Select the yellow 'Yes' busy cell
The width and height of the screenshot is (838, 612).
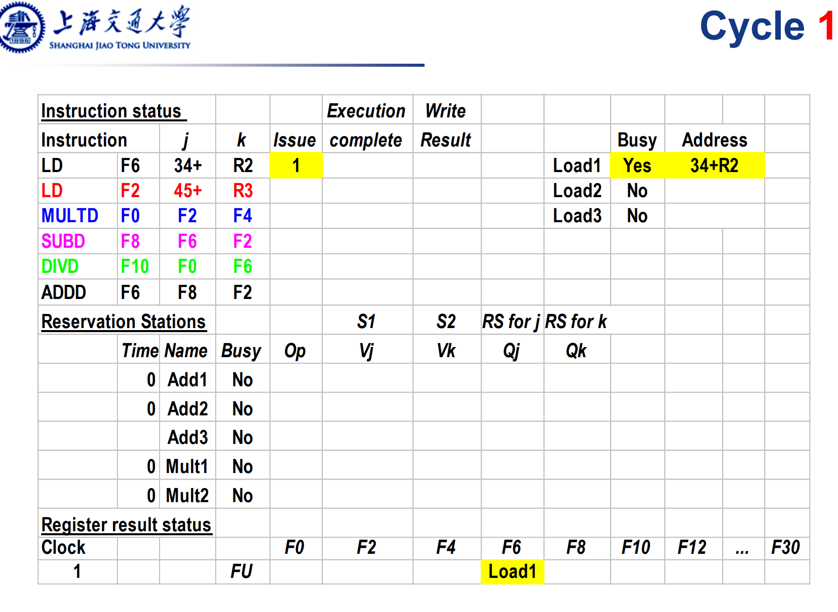[x=637, y=166]
